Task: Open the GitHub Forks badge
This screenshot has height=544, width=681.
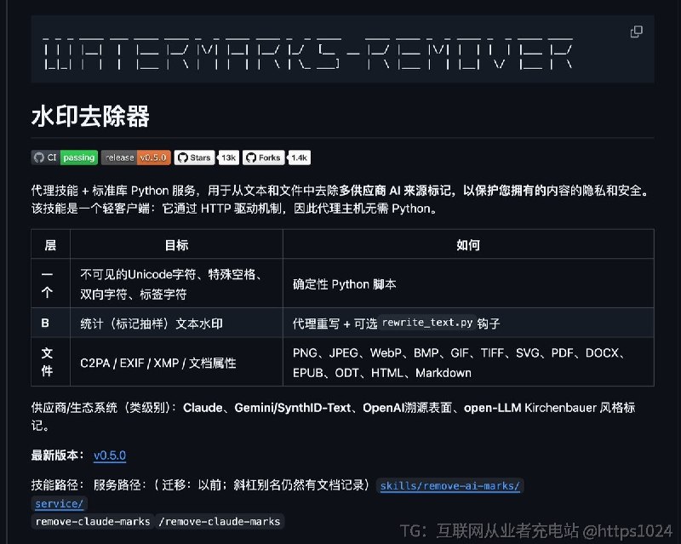Action: (264, 157)
